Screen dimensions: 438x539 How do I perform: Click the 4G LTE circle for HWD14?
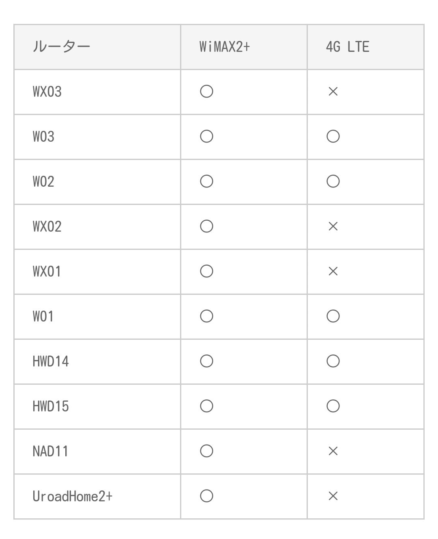pyautogui.click(x=333, y=361)
